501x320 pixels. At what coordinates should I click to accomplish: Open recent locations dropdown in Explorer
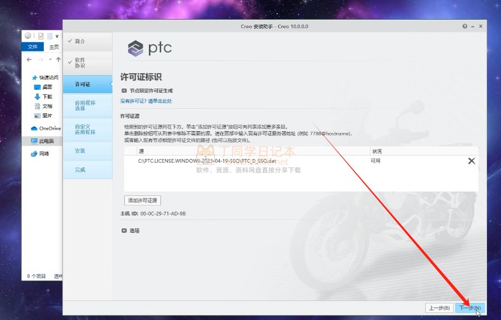tap(50, 59)
